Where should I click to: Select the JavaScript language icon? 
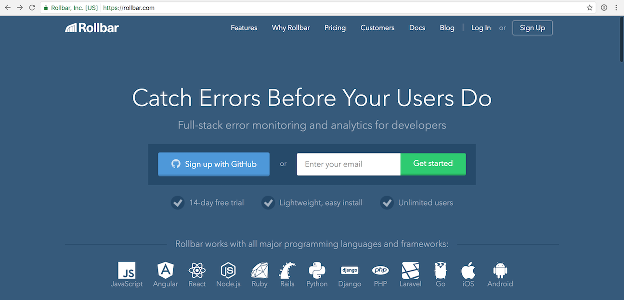coord(127,270)
